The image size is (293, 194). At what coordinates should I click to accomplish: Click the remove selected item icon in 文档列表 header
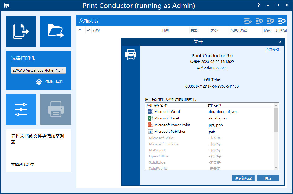(248, 21)
